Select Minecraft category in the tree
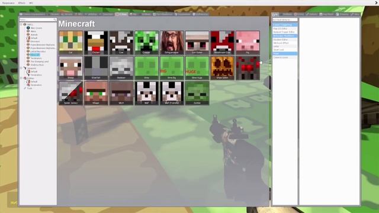379x213 pixels. pos(35,55)
